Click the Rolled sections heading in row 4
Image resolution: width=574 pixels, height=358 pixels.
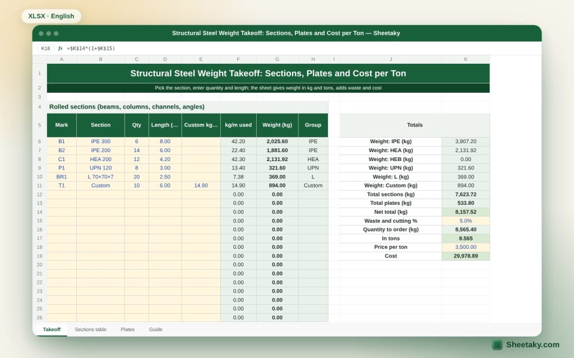(x=187, y=107)
